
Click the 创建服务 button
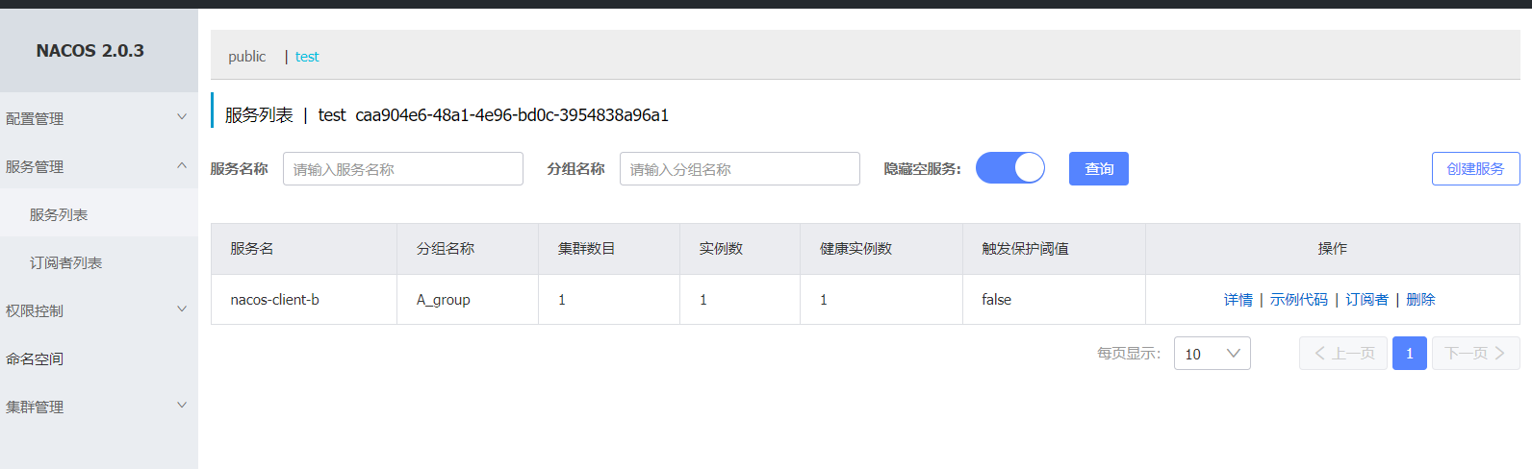pyautogui.click(x=1475, y=169)
